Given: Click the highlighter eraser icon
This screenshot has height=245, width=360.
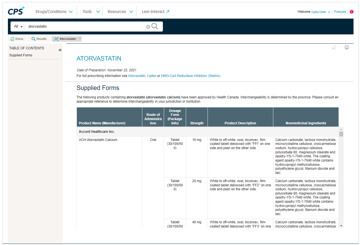Looking at the screenshot, I should (334, 47).
